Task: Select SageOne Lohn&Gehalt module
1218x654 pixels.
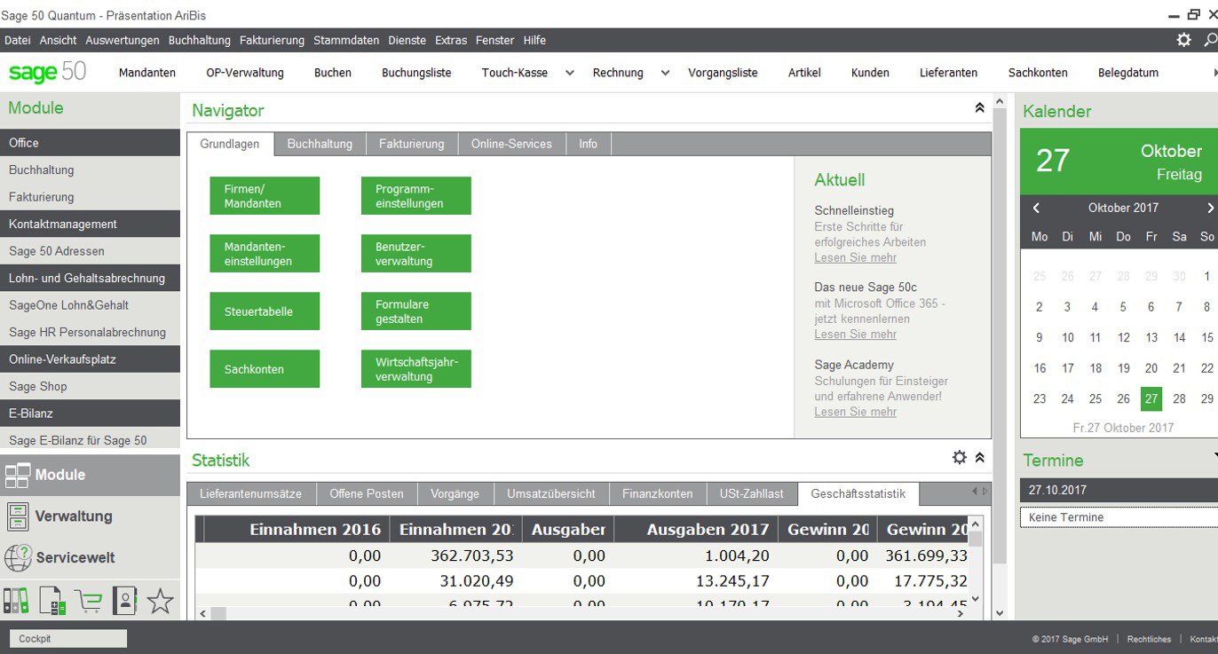Action: tap(90, 305)
